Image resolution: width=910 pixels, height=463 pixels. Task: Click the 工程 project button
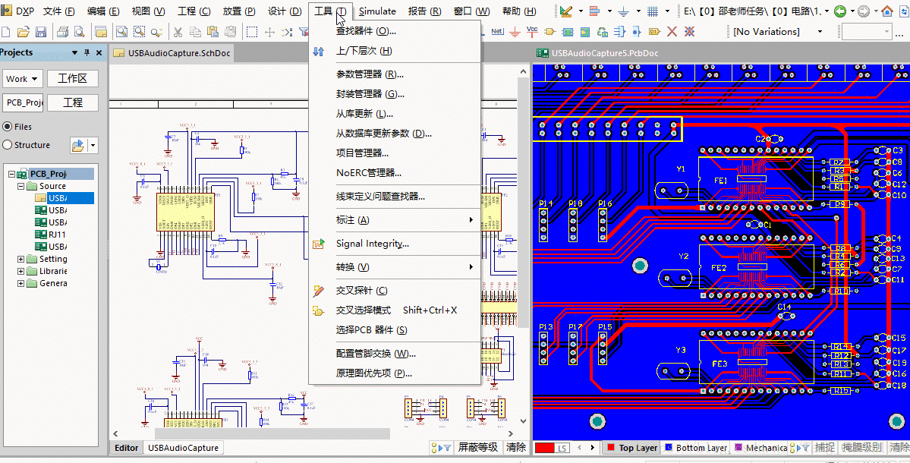(x=73, y=102)
